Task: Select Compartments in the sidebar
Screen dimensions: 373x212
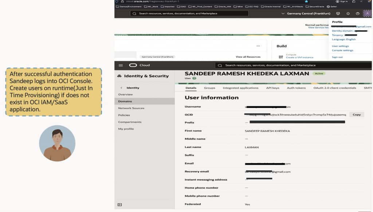Action: click(x=130, y=122)
